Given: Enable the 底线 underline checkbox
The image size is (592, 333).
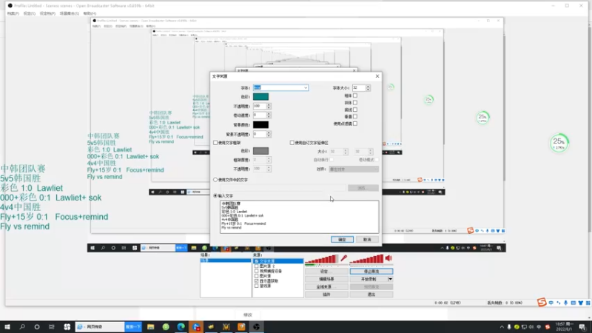Looking at the screenshot, I should point(355,110).
